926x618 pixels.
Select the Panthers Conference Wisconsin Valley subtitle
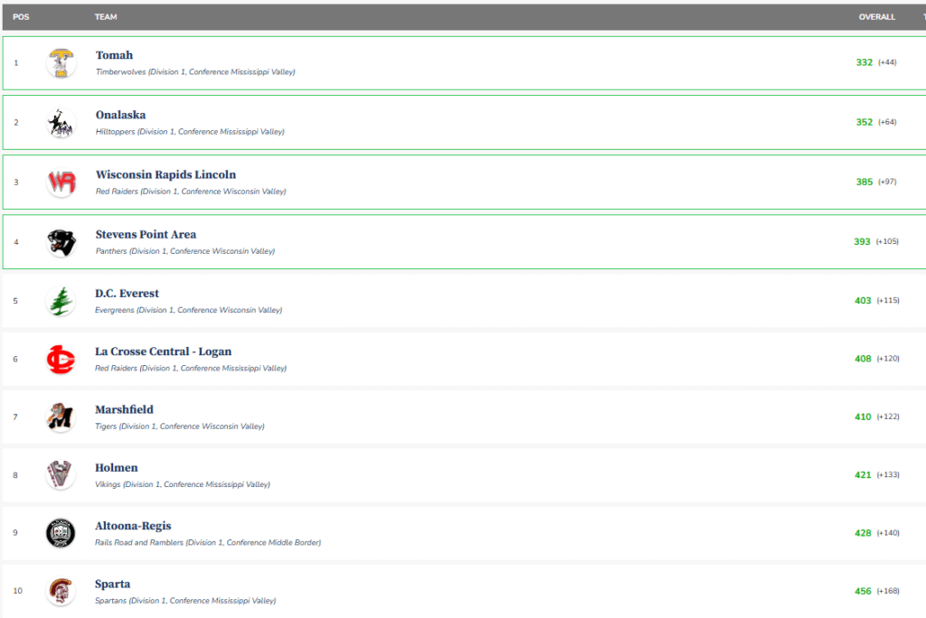coord(185,251)
